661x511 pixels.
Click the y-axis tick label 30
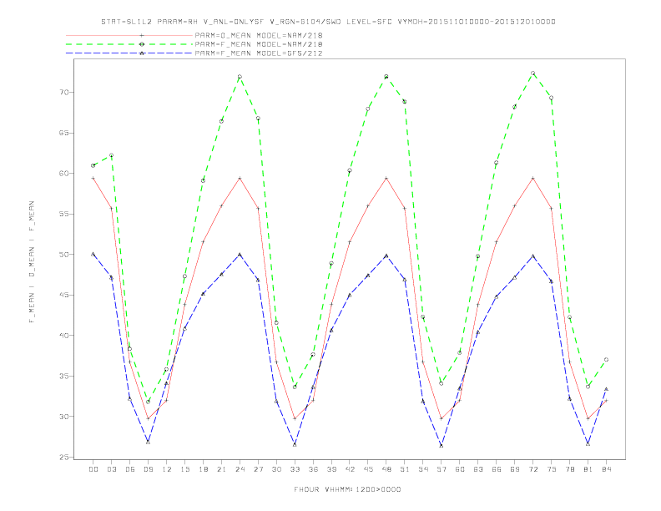click(x=64, y=416)
